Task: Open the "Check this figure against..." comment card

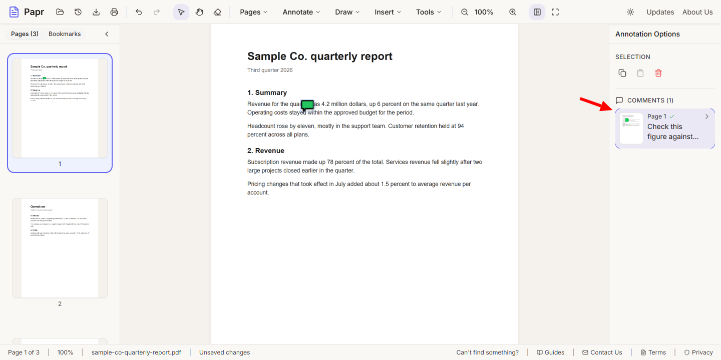Action: coord(665,128)
